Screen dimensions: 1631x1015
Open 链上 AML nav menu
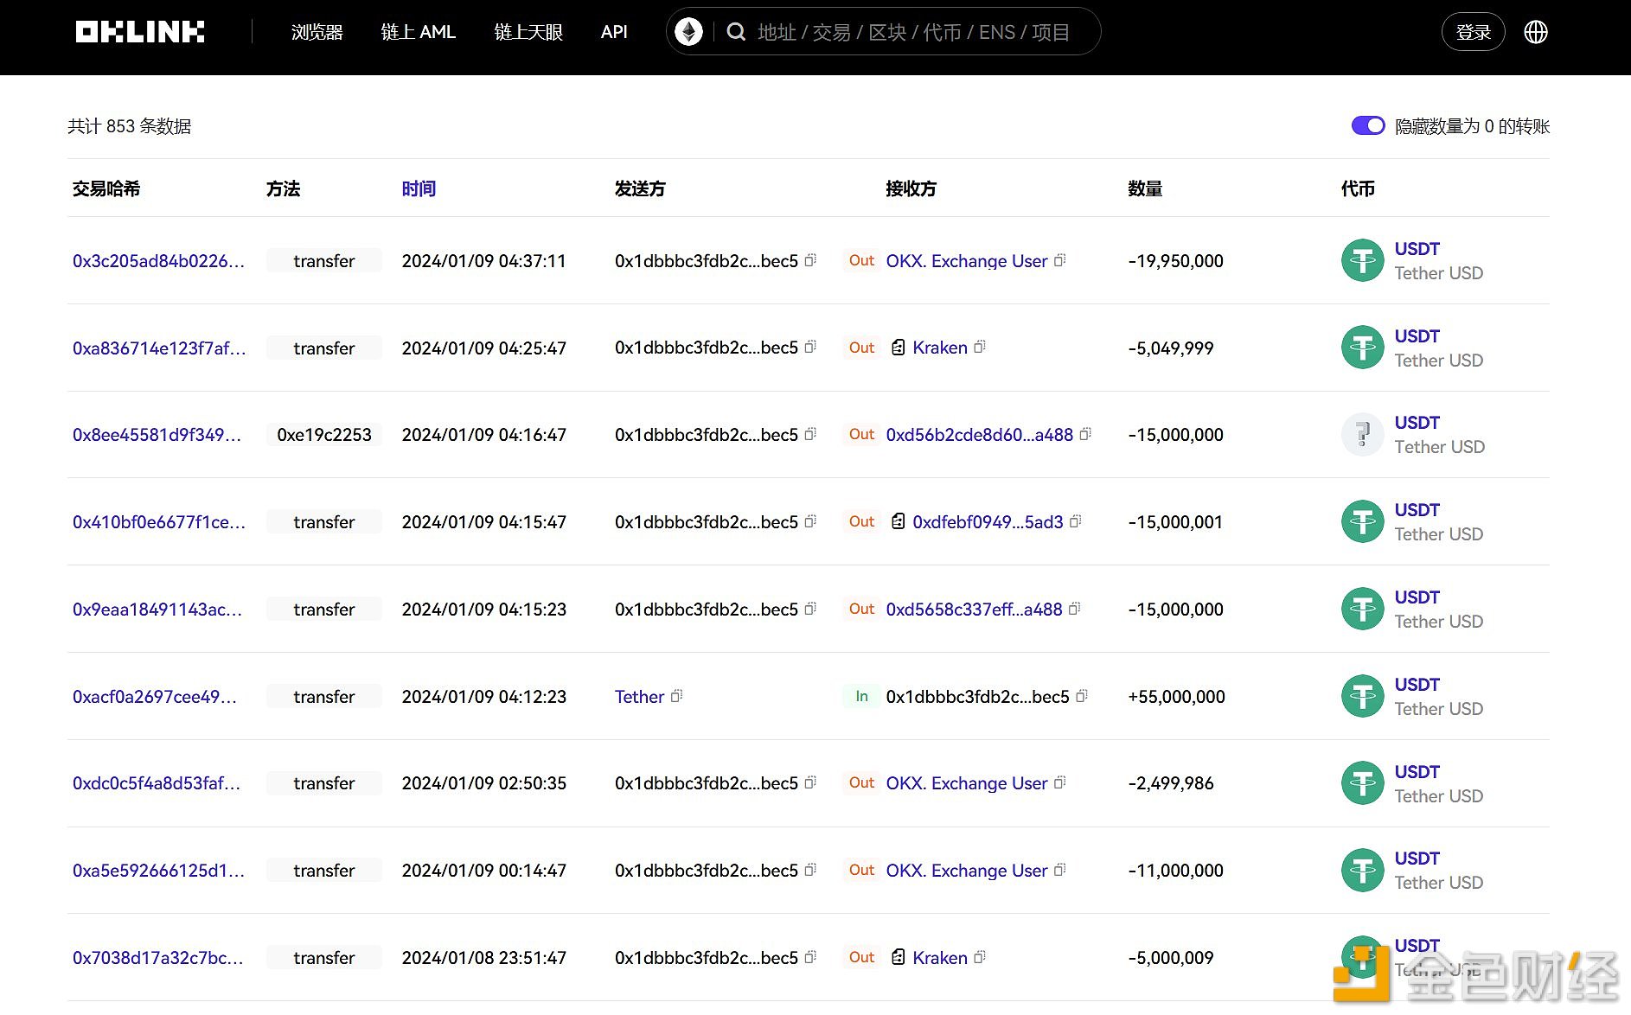(x=418, y=32)
